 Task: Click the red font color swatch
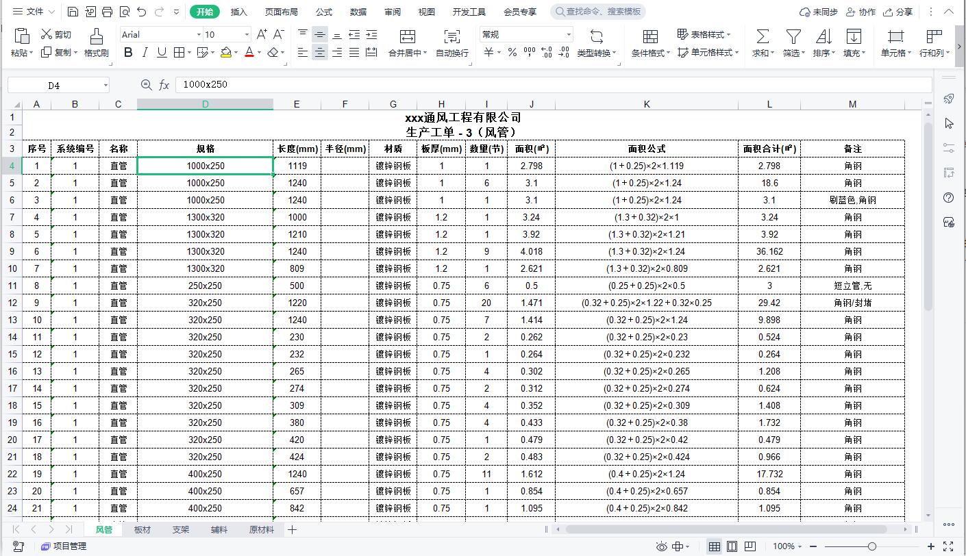click(x=250, y=52)
